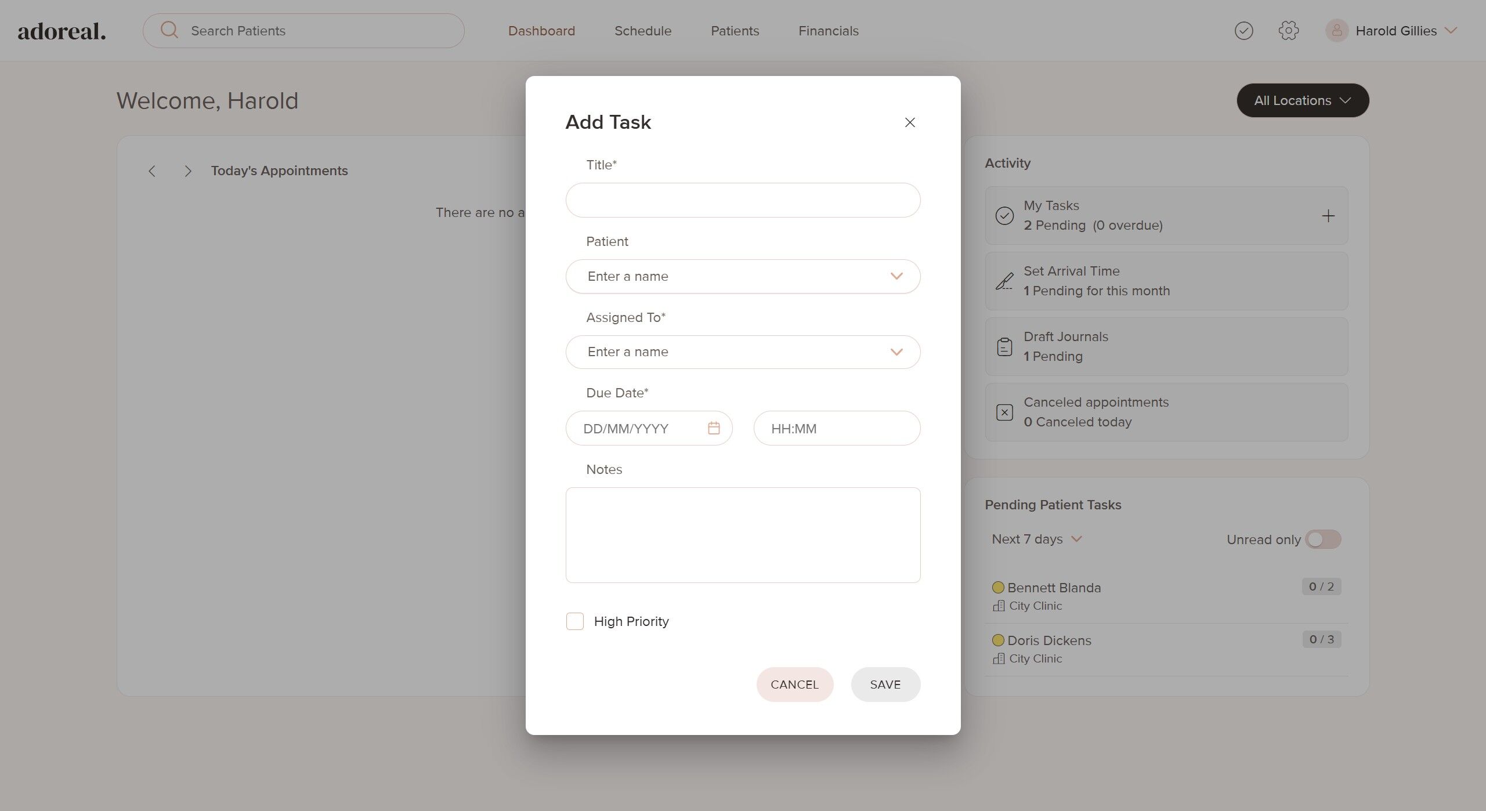
Task: Open the All Locations dropdown
Action: (x=1302, y=100)
